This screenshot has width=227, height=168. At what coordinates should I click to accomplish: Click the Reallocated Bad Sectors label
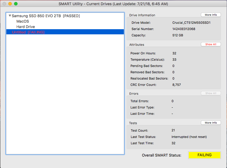tap(149, 78)
